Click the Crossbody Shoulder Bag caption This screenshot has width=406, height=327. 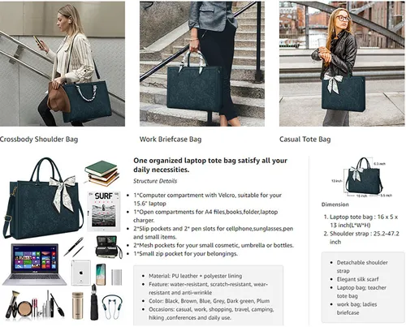tap(39, 140)
